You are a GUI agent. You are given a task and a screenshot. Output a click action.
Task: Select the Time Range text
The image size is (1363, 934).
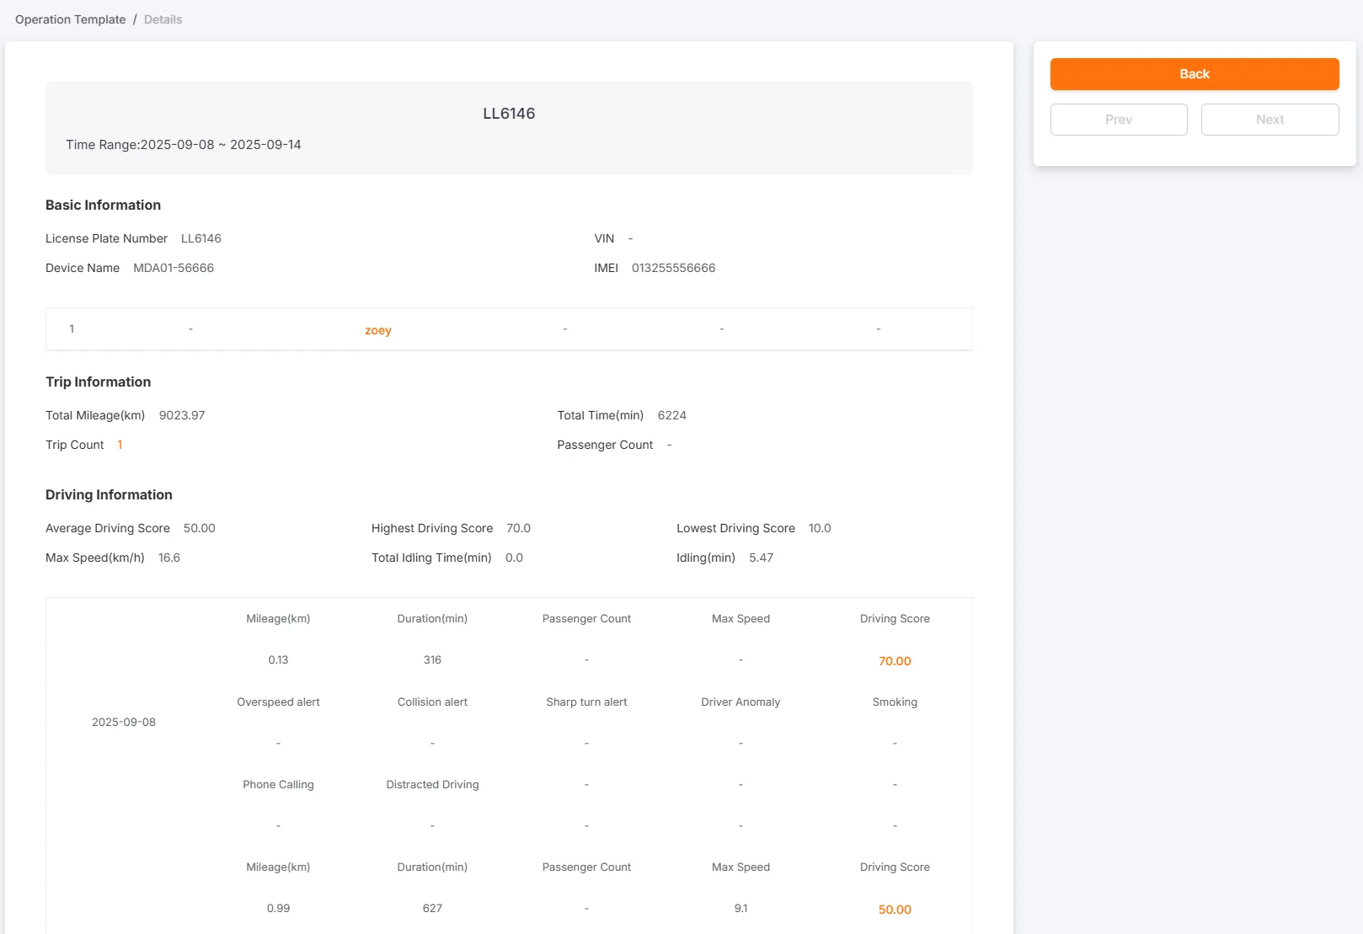tap(183, 144)
